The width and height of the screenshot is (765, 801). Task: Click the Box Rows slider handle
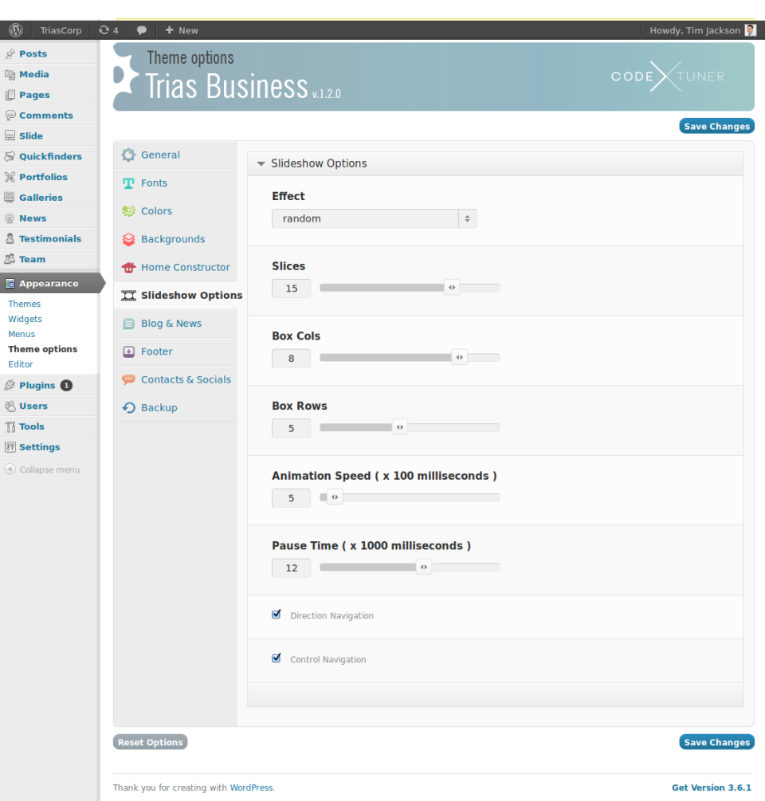(400, 427)
